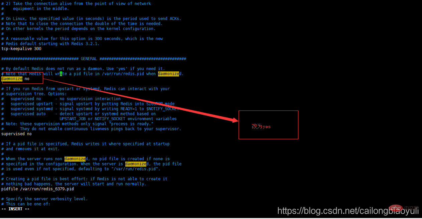The width and height of the screenshot is (422, 219).
Task: Click the red '改为yes' annotation box
Action: (268, 125)
